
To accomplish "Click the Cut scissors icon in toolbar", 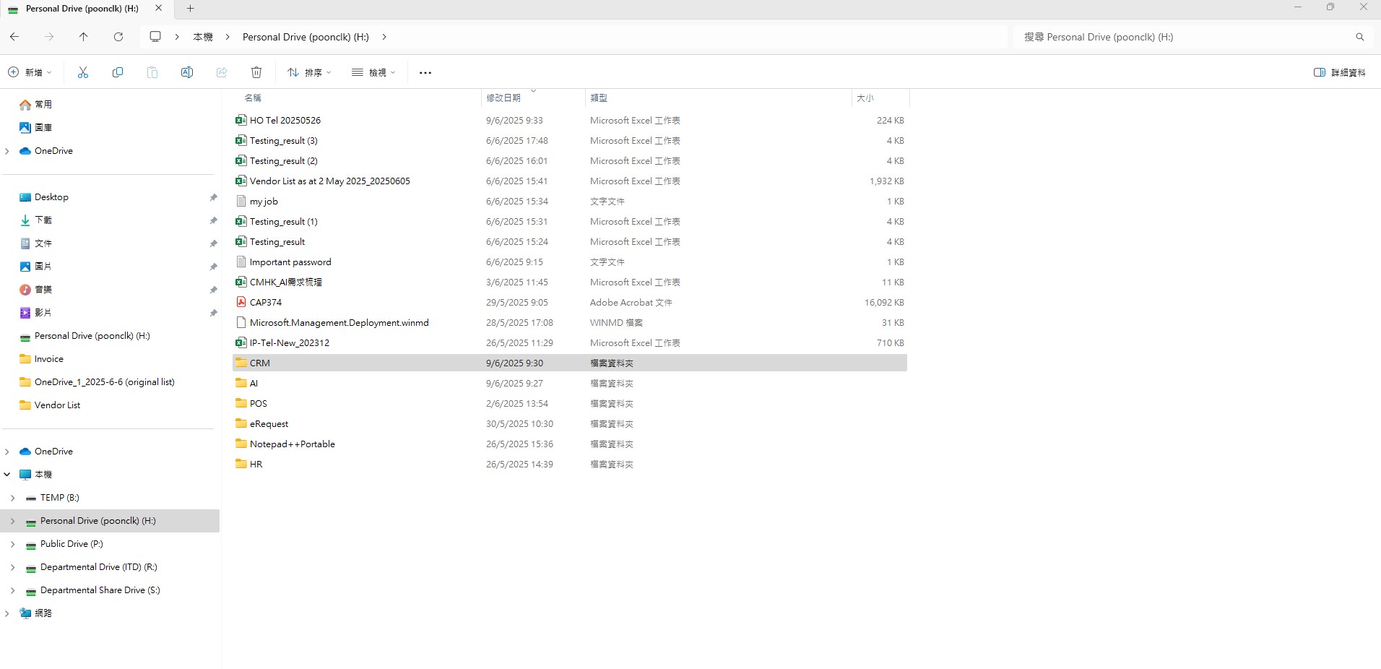I will pos(83,72).
